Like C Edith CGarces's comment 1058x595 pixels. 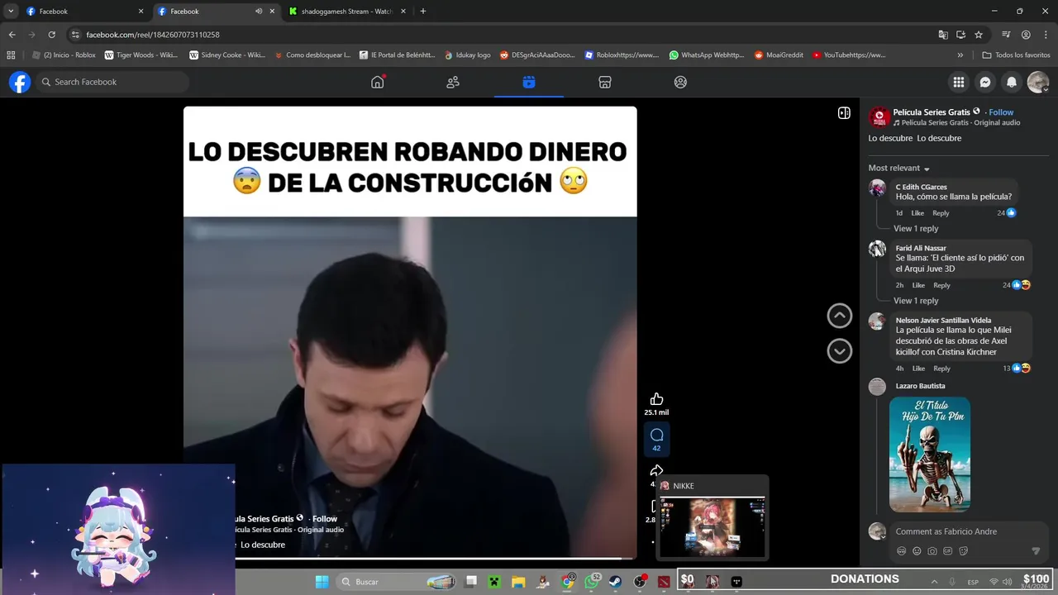click(x=917, y=213)
